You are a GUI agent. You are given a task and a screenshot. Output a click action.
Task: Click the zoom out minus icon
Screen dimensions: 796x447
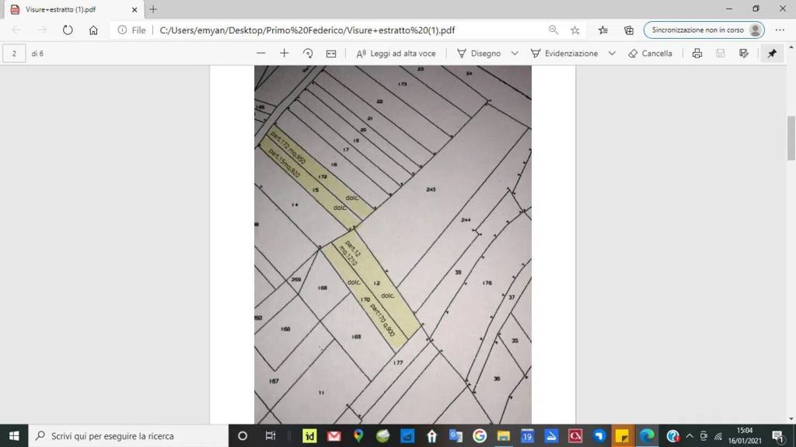click(261, 54)
